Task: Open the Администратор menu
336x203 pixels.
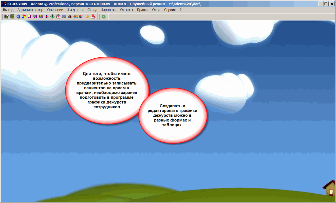Action: (30, 10)
